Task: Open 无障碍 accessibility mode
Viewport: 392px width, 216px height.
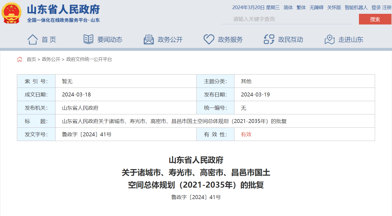Action: 316,8
